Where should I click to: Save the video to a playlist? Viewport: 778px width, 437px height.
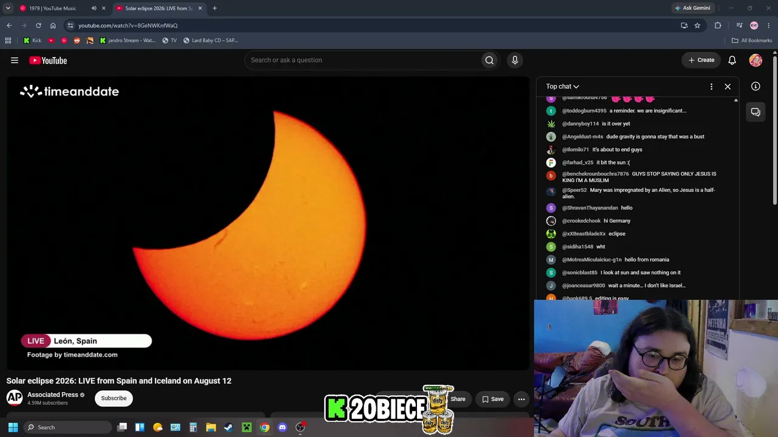(x=493, y=399)
